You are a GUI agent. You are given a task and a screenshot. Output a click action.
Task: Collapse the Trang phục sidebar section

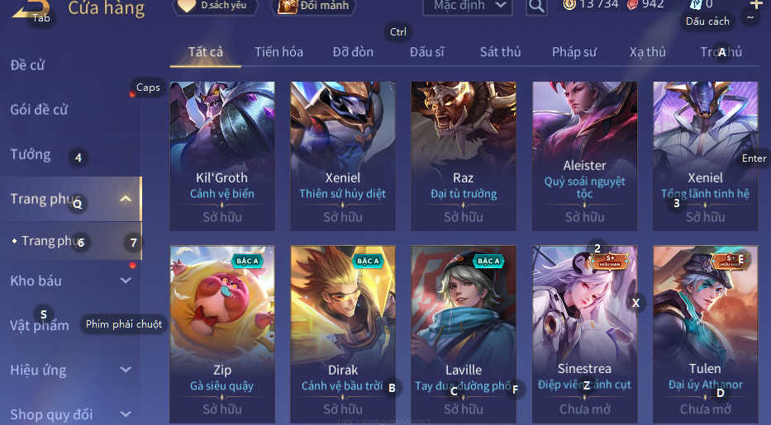(x=126, y=199)
